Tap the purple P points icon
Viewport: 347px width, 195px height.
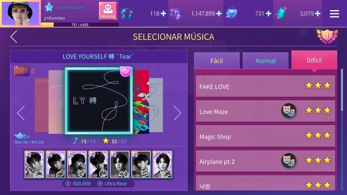tap(176, 14)
